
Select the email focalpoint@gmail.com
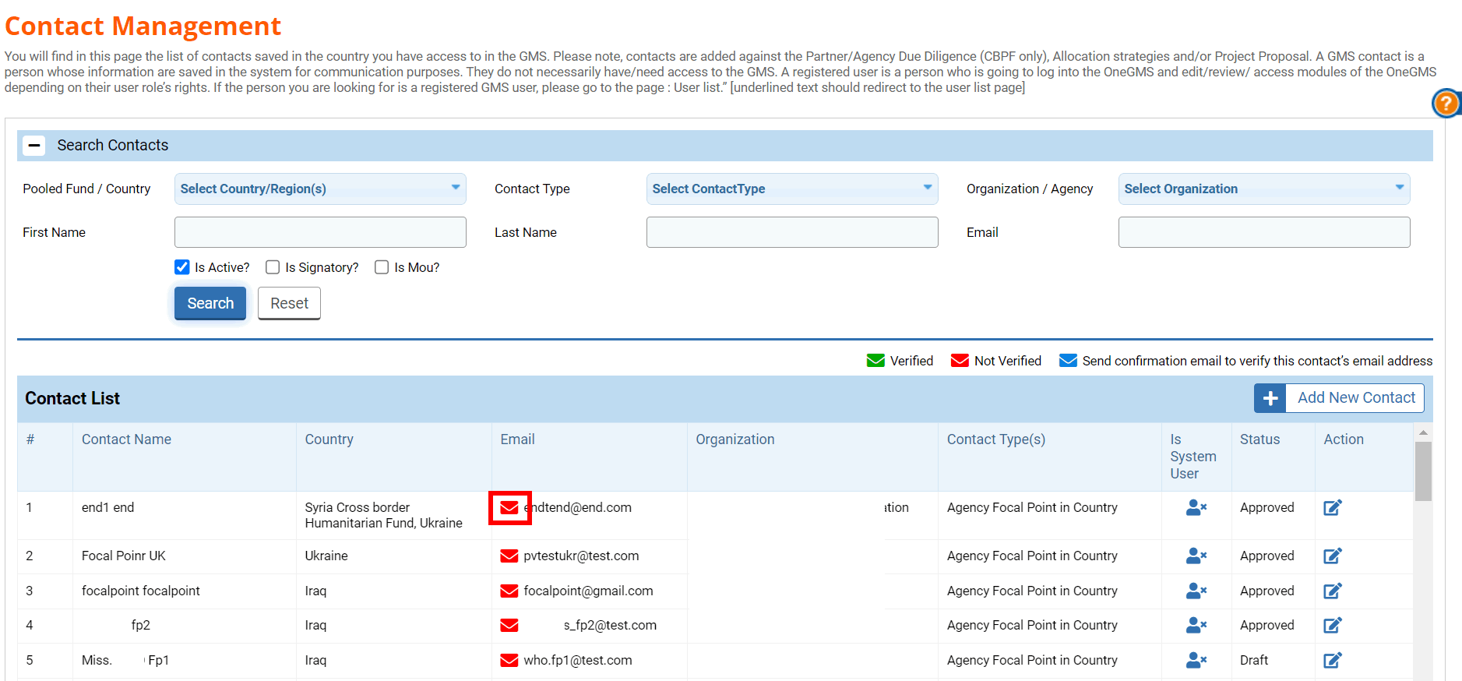click(x=588, y=591)
